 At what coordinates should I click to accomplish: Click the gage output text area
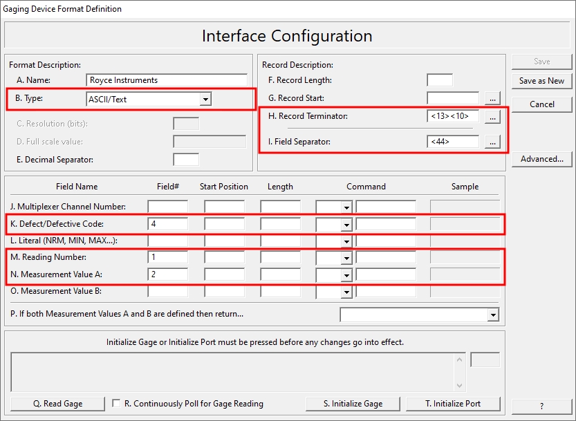click(233, 372)
